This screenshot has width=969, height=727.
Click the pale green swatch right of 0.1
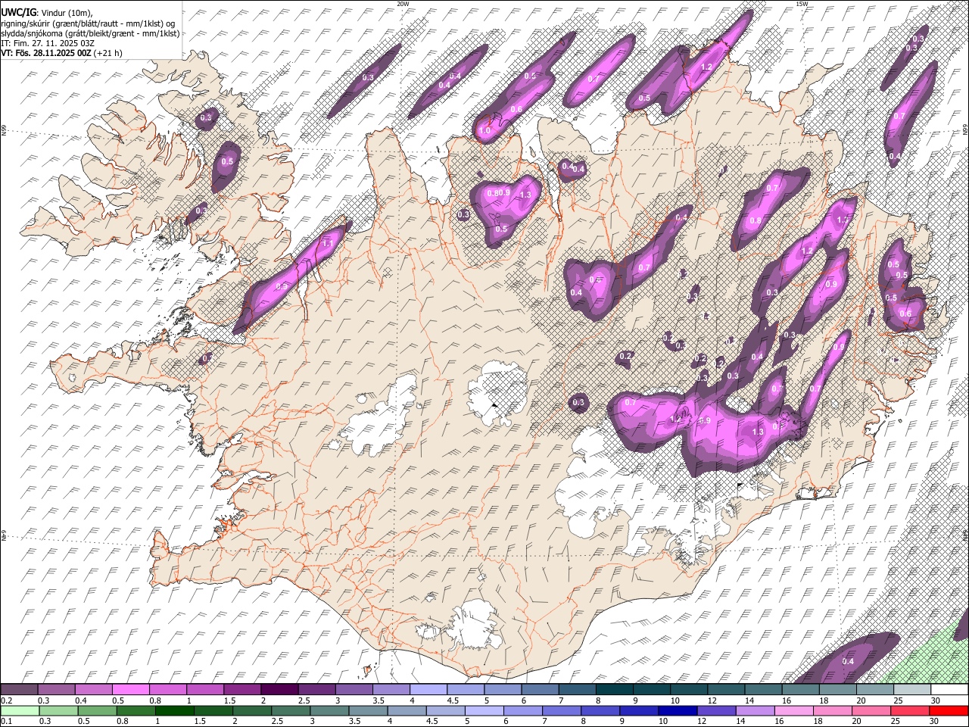pyautogui.click(x=20, y=711)
